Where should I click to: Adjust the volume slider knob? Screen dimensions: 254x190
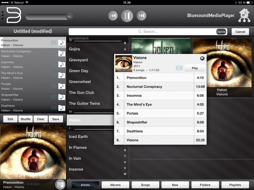[70, 17]
